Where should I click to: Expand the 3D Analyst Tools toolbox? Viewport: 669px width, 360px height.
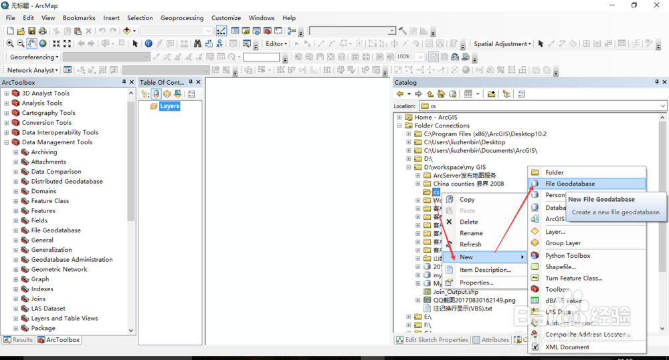tap(7, 94)
